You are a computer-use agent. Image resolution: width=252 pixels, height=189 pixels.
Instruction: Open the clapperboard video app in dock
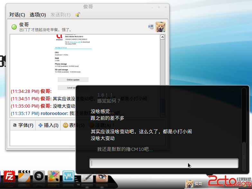click(x=24, y=176)
